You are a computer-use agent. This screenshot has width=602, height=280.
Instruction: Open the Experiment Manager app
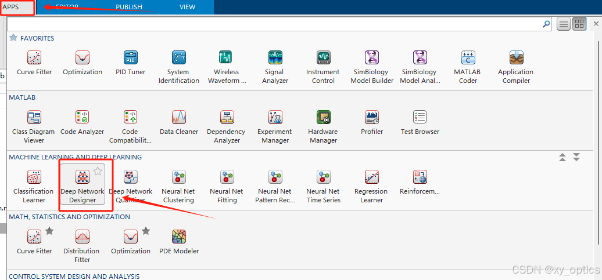point(275,127)
